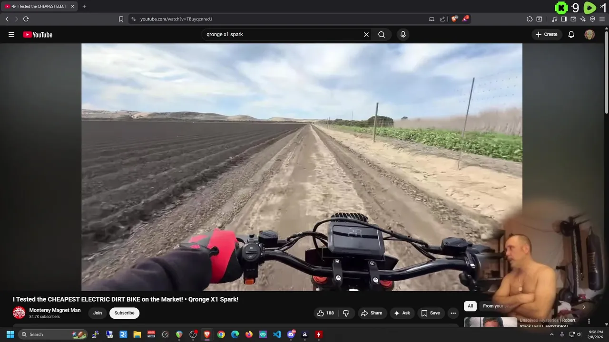Open the Brave Wallet icon

point(573,19)
